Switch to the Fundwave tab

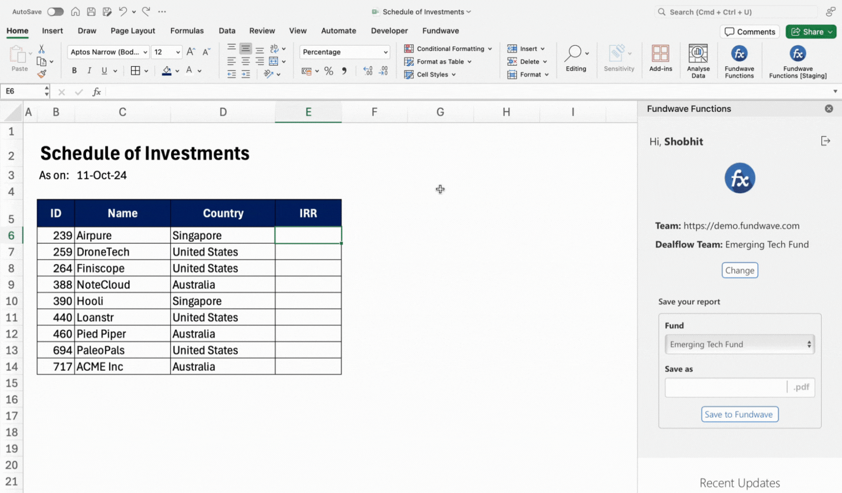440,30
